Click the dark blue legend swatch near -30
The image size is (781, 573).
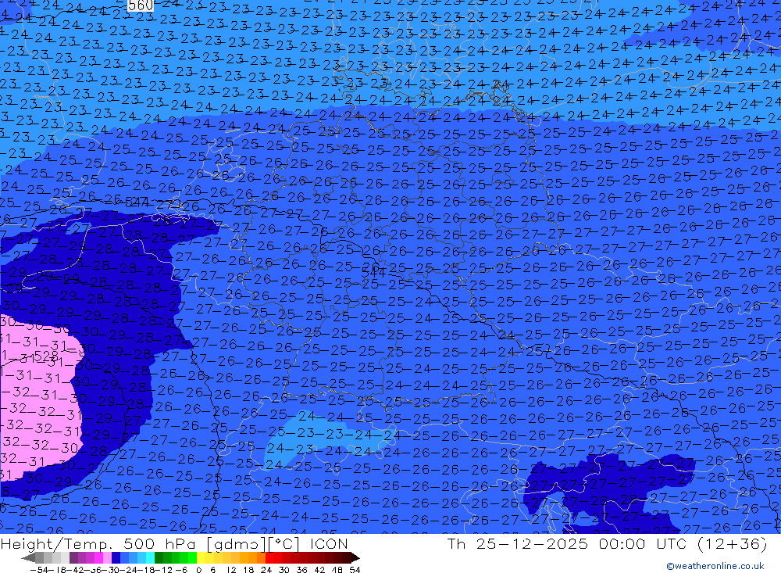116,557
